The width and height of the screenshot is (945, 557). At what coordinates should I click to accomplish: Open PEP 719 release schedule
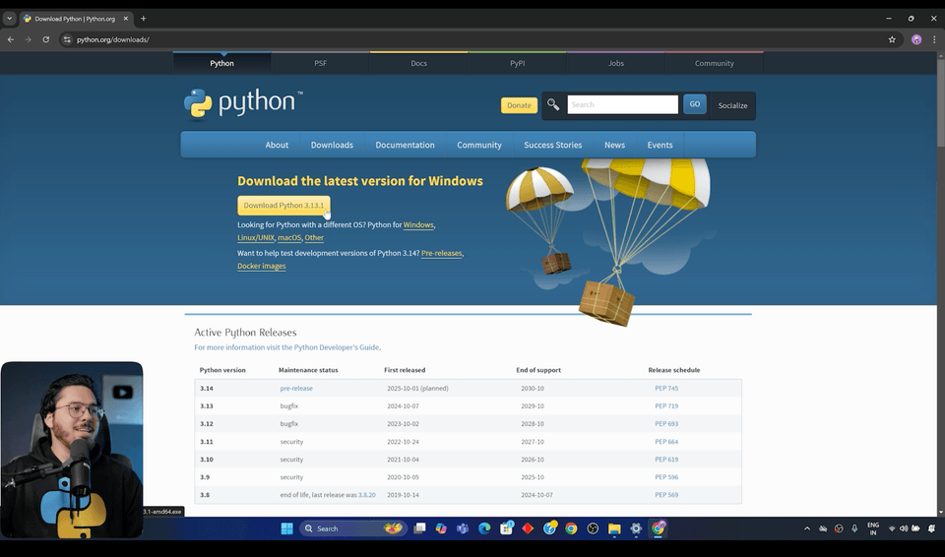click(x=666, y=405)
